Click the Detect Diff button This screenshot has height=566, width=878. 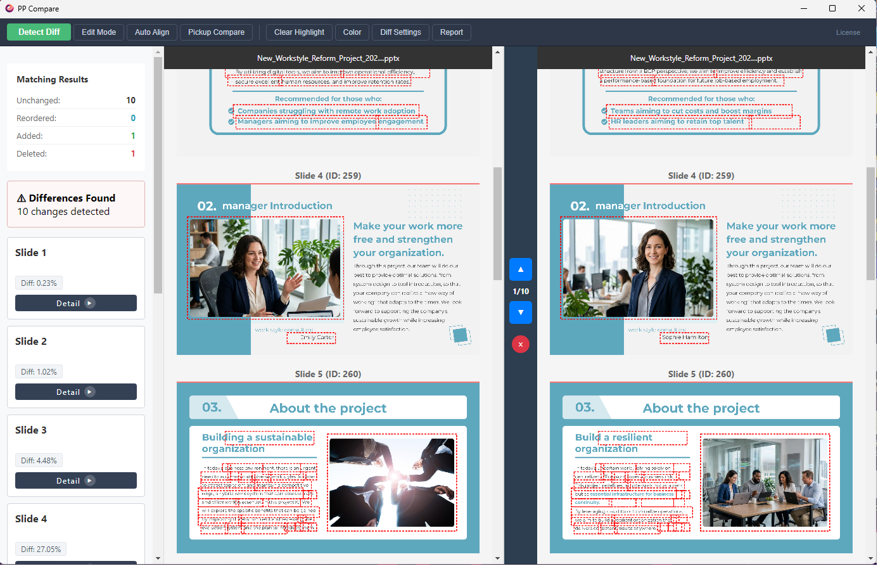point(39,32)
